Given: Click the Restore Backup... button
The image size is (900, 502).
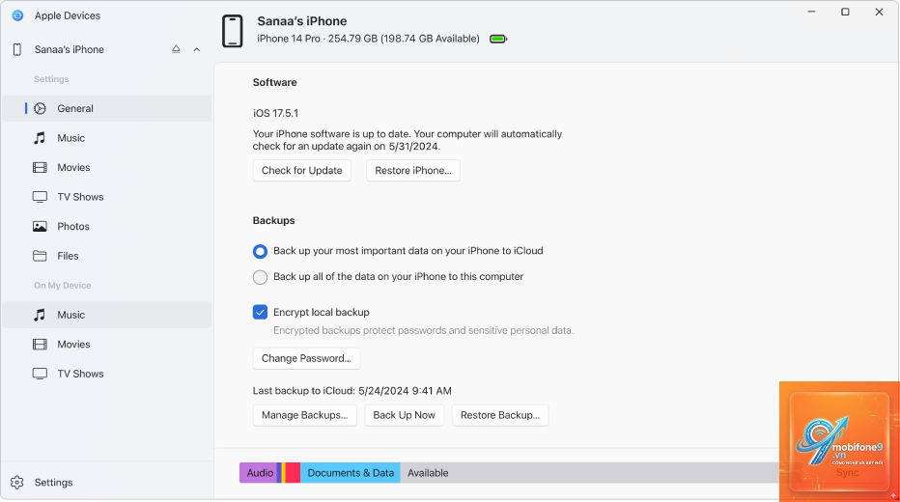Looking at the screenshot, I should pyautogui.click(x=500, y=415).
